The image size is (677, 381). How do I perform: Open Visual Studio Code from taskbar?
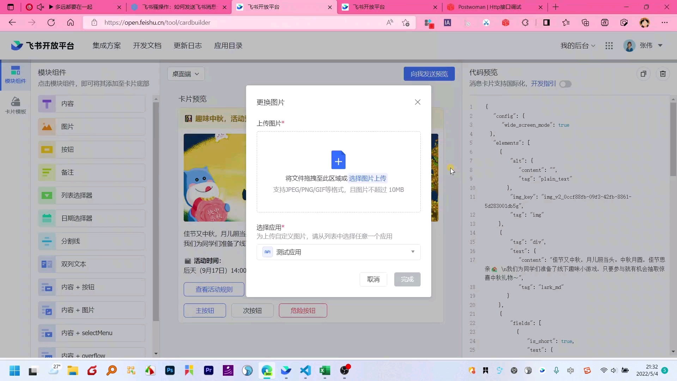coord(305,370)
